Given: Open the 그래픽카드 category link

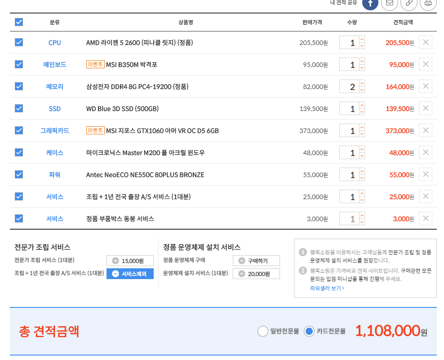Looking at the screenshot, I should point(54,131).
